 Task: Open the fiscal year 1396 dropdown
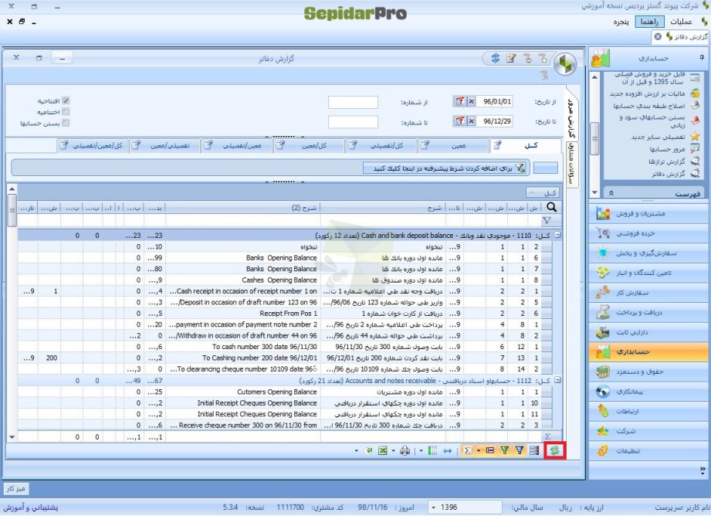click(434, 507)
